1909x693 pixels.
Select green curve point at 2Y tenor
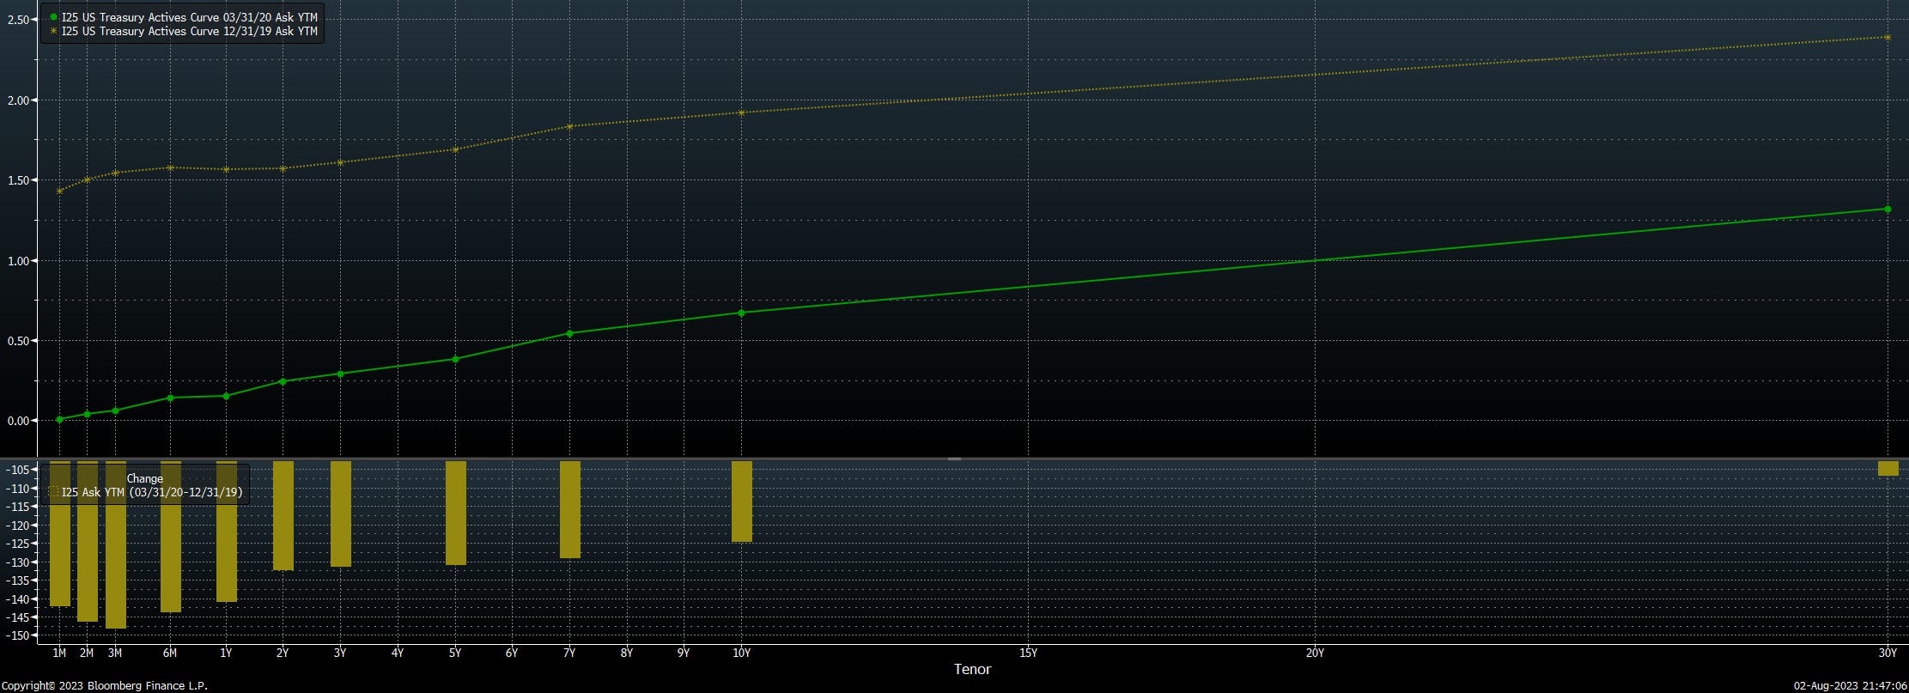283,381
